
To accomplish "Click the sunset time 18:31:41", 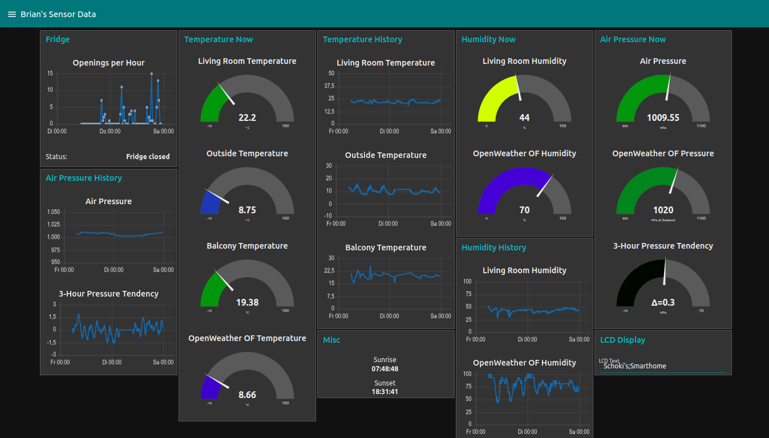I will (385, 392).
